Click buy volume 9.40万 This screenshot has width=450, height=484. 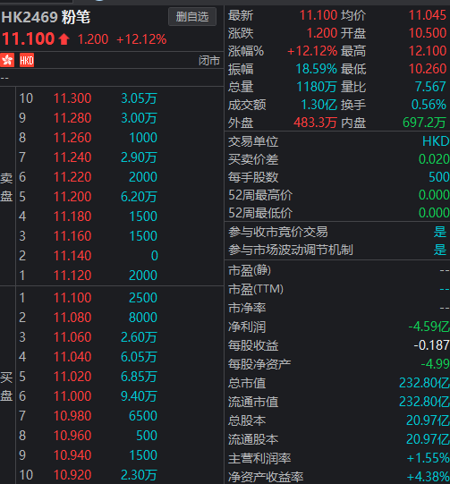[x=139, y=396]
